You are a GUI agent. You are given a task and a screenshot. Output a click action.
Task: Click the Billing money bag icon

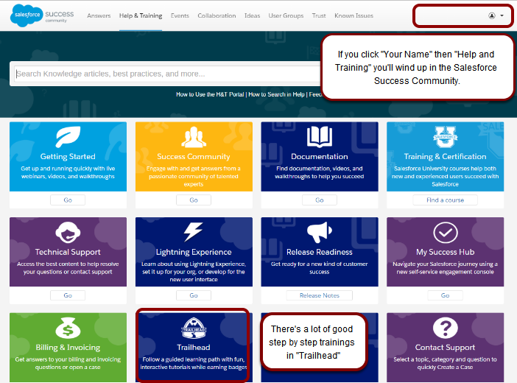coord(68,328)
